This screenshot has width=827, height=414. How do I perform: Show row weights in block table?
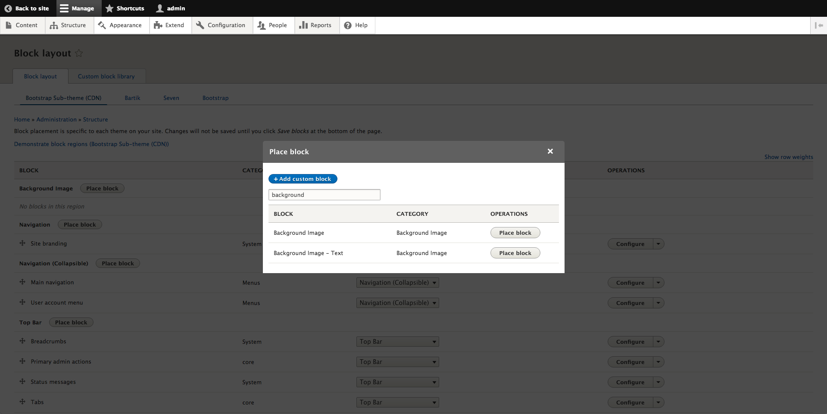coord(788,157)
